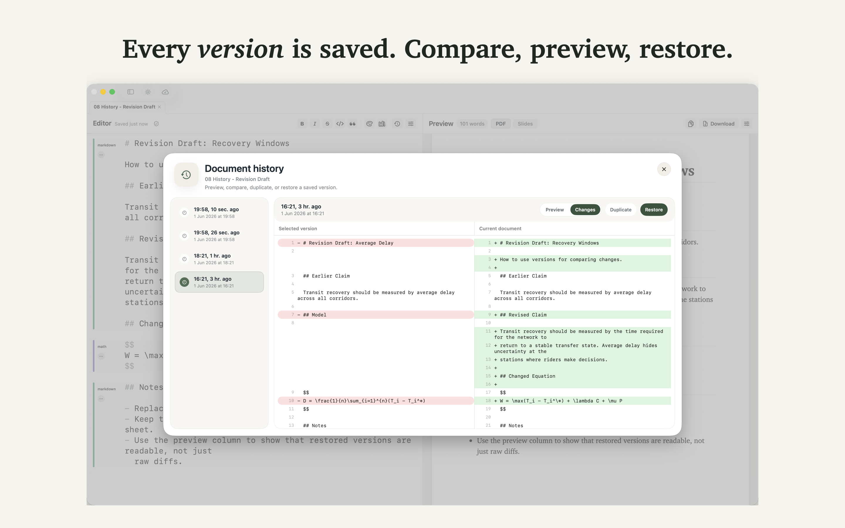This screenshot has width=845, height=528.
Task: Click the 'Preview' panel title
Action: [x=441, y=123]
